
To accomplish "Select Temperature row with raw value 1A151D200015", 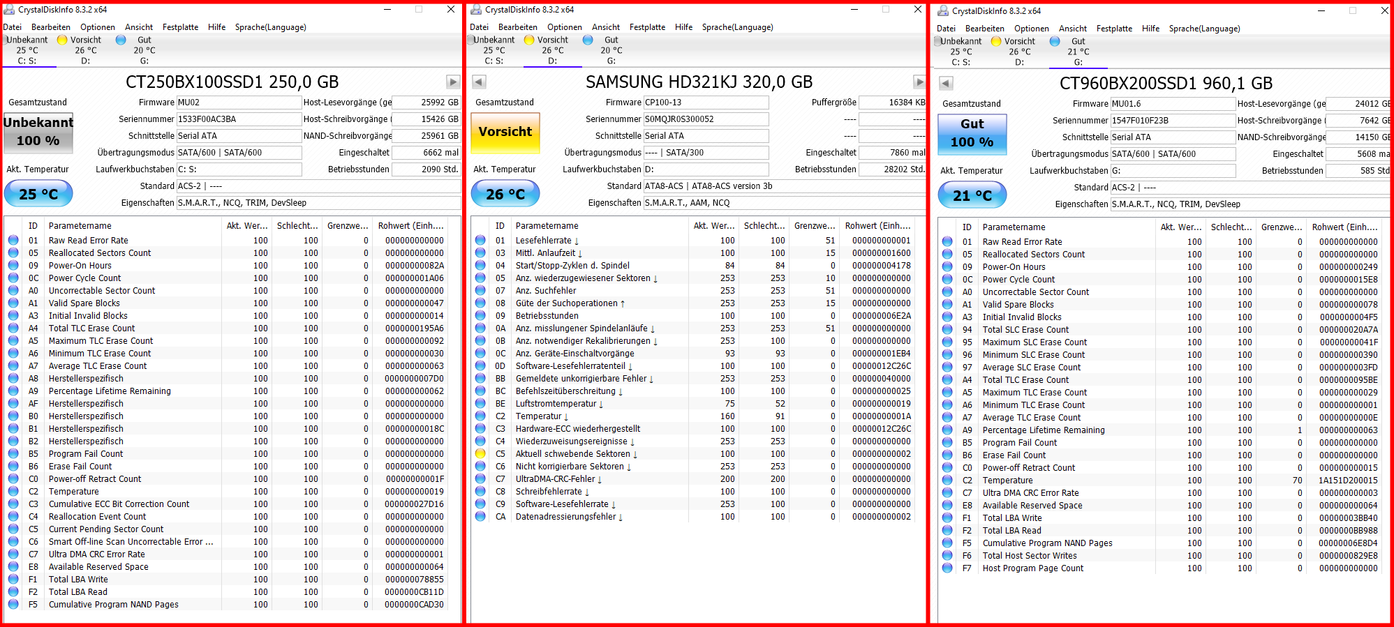I will click(x=1161, y=480).
